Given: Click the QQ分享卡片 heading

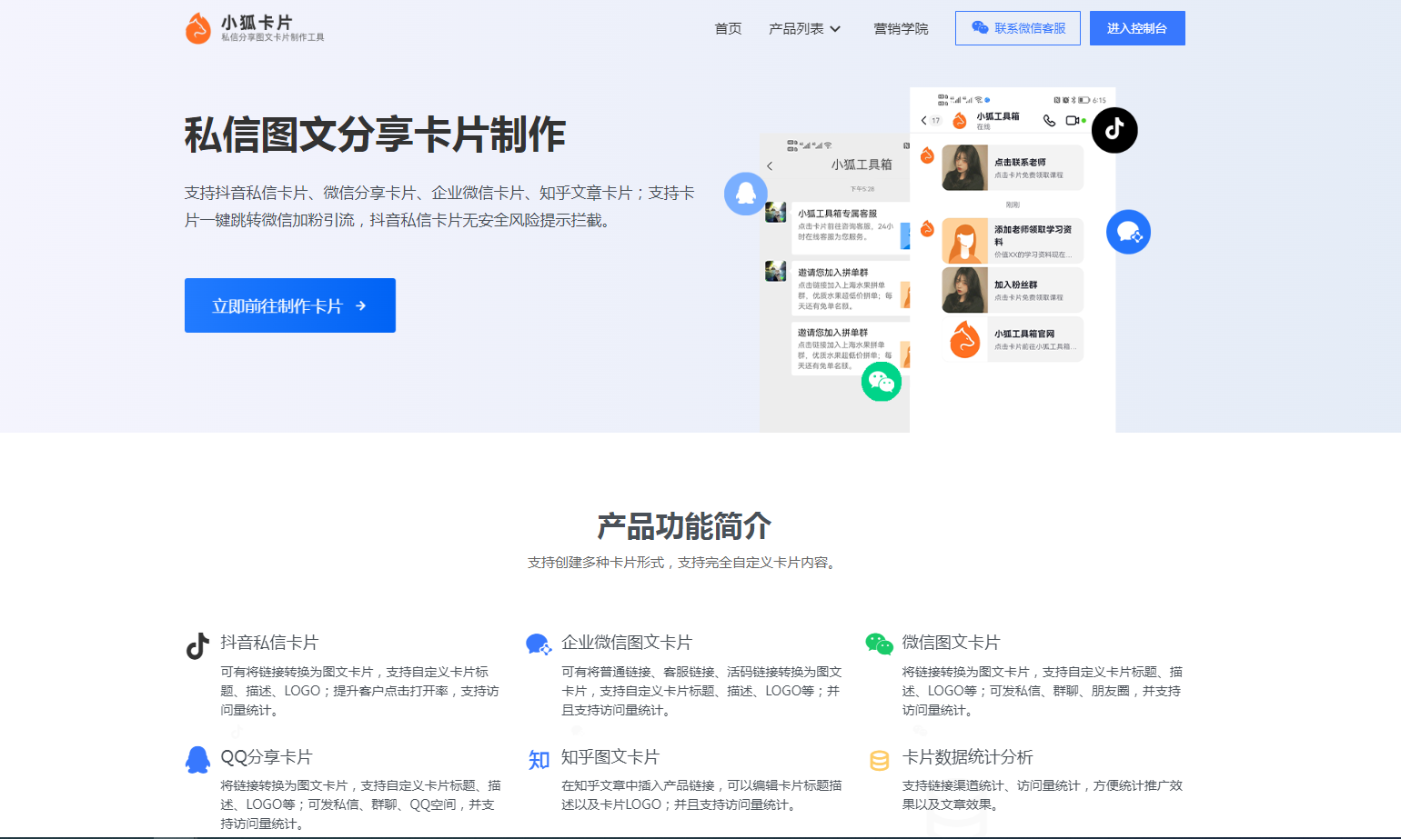Looking at the screenshot, I should point(267,757).
